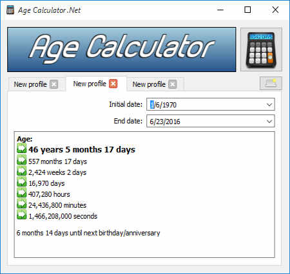Click the "End date:" label
290x274 pixels.
(x=128, y=121)
